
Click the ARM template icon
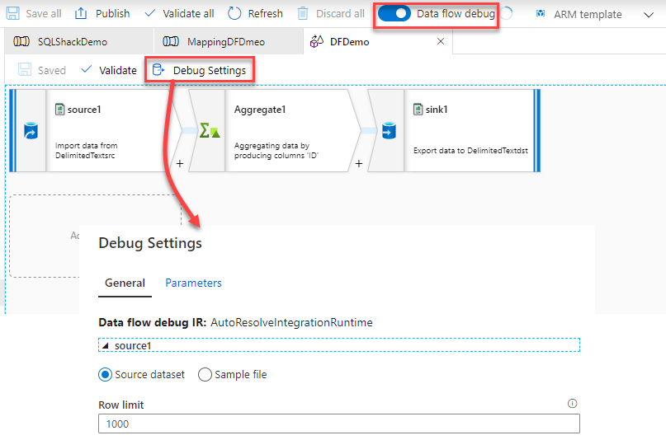click(541, 14)
